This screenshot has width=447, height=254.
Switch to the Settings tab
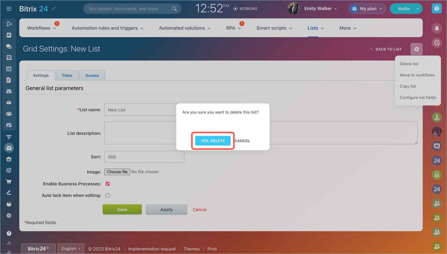pos(41,75)
